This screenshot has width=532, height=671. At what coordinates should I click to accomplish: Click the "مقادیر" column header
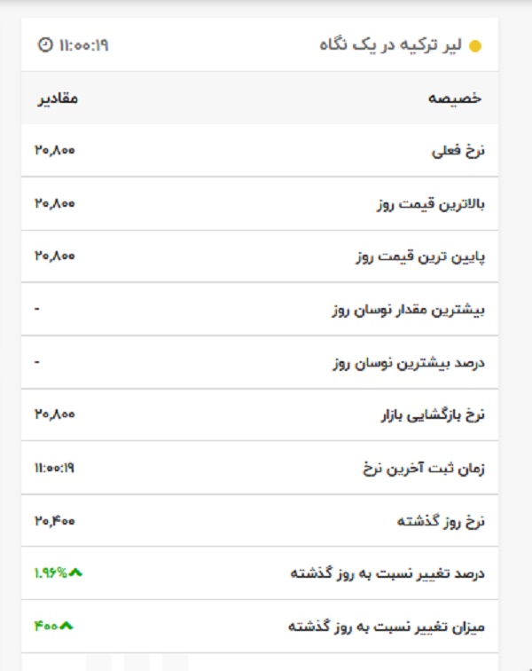point(58,98)
